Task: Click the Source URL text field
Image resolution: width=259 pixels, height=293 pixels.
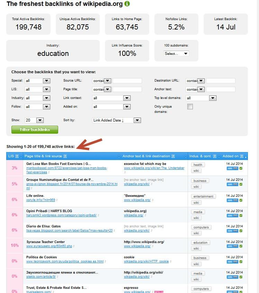Action: 127,81
